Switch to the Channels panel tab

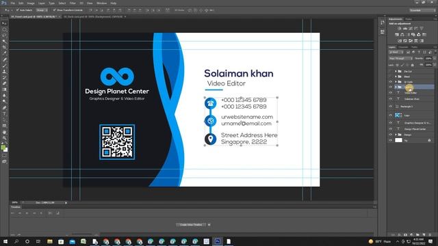pos(403,47)
